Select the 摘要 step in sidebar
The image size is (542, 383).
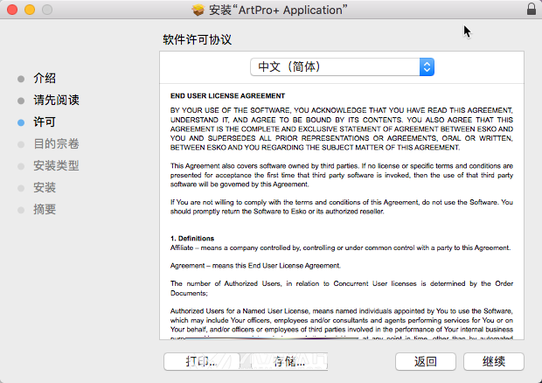point(45,210)
